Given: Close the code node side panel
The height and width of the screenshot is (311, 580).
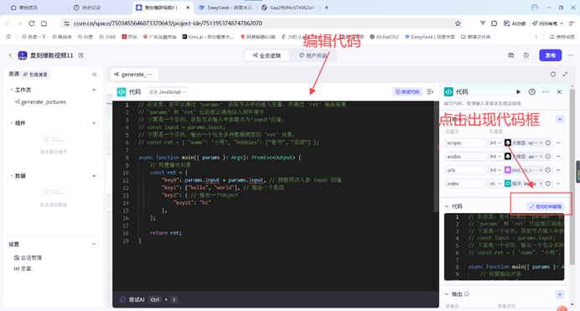Looking at the screenshot, I should click(559, 91).
